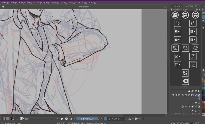This screenshot has width=205, height=124.
Task: Select the Ellipse tool
Action: [x=189, y=95]
